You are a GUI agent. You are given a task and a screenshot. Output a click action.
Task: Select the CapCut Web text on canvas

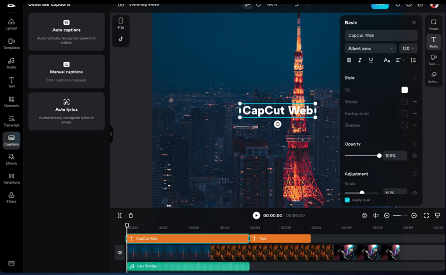tap(278, 110)
